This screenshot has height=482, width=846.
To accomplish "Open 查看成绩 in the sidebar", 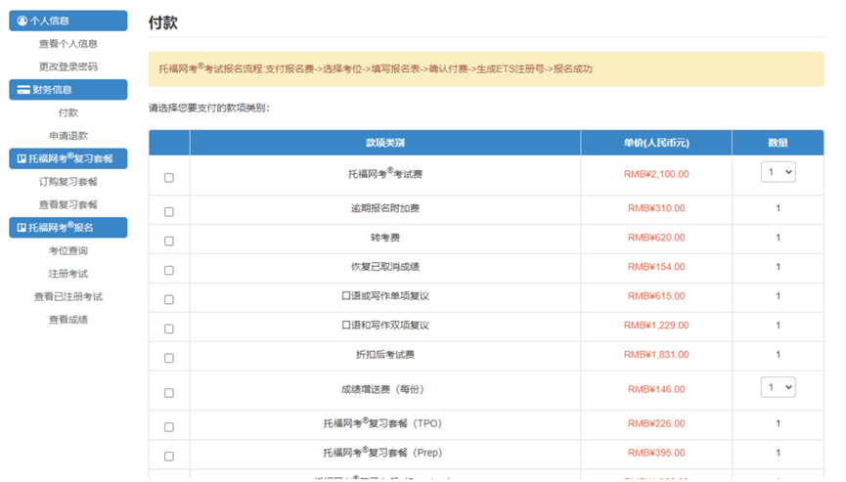I will tap(68, 320).
